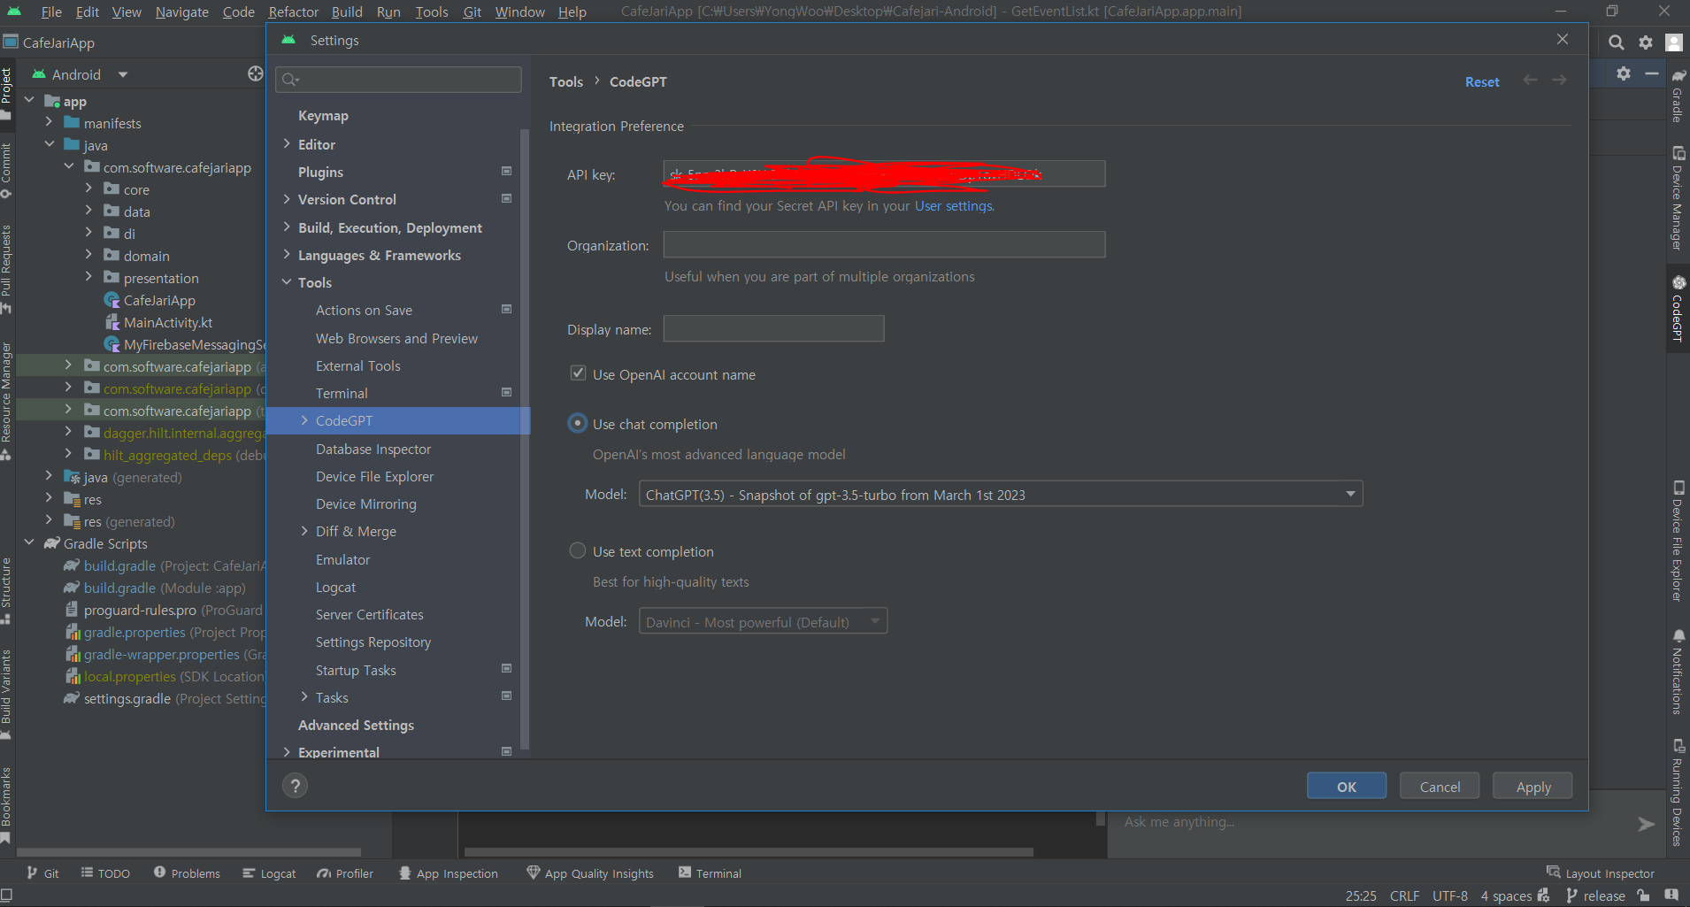Open the Profiler tool window
Image resolution: width=1690 pixels, height=907 pixels.
345,873
